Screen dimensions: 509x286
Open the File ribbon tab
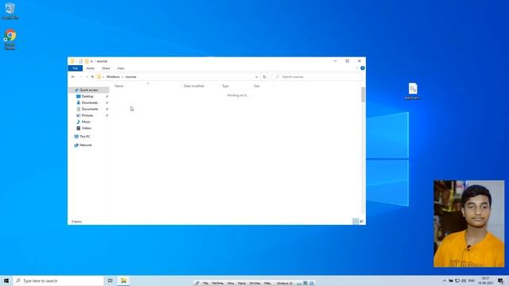pyautogui.click(x=76, y=68)
